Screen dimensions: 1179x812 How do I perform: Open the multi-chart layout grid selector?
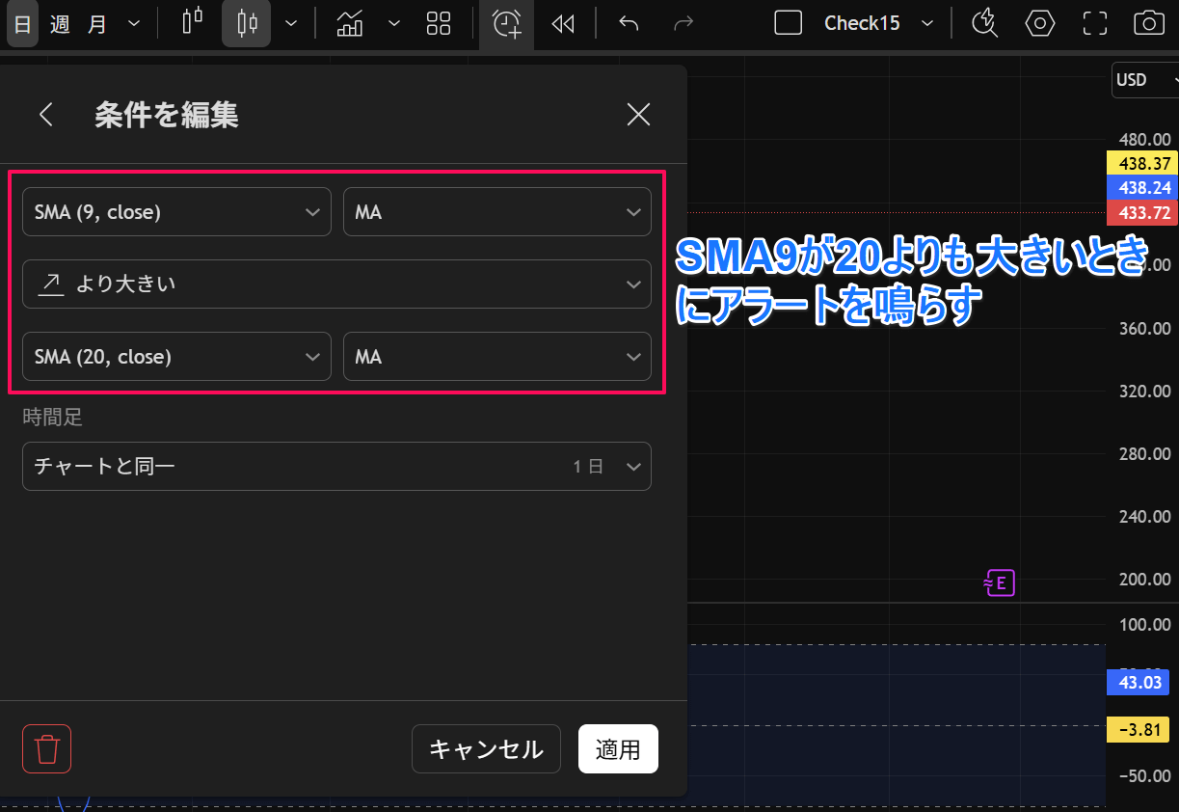tap(439, 23)
